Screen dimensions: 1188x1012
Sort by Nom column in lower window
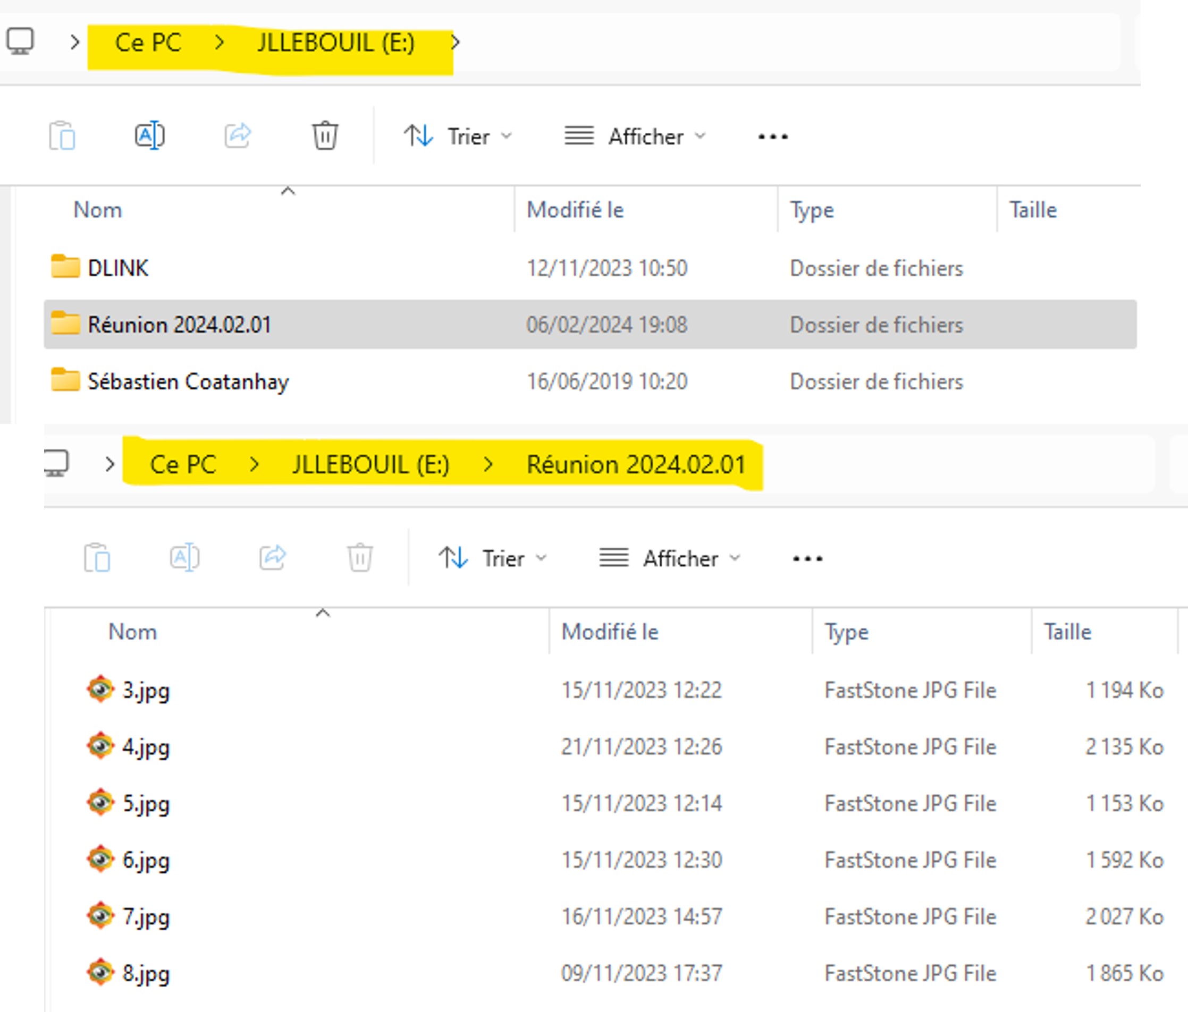click(x=133, y=632)
